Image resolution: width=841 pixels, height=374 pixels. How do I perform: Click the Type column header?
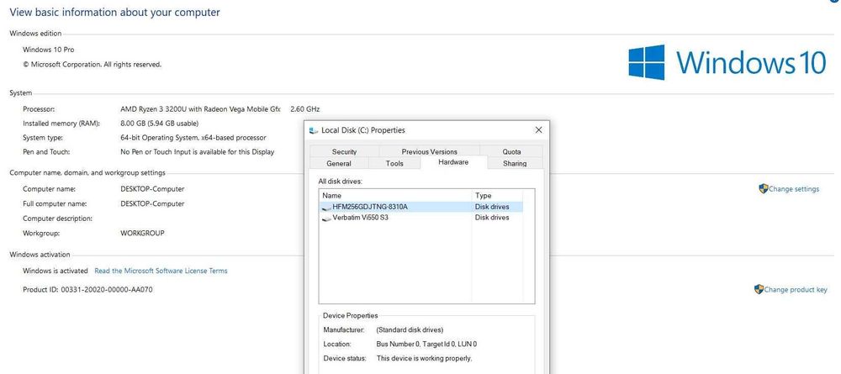point(497,196)
